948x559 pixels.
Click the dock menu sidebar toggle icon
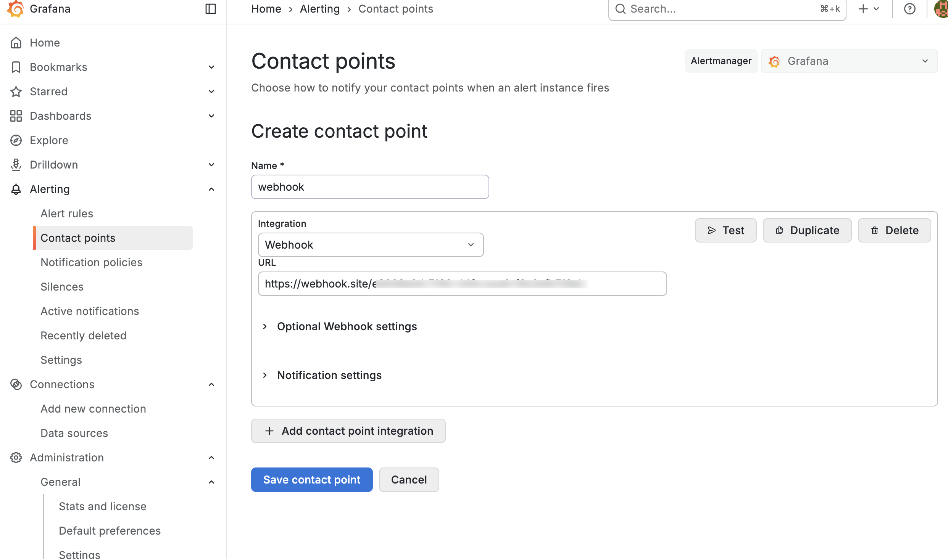click(x=210, y=9)
